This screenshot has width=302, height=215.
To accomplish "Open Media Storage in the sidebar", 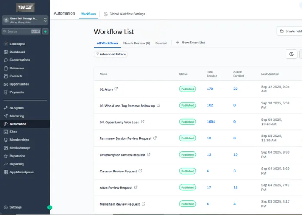I will pos(20,148).
